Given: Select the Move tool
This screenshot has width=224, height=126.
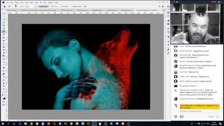Looking at the screenshot, I should (4, 13).
